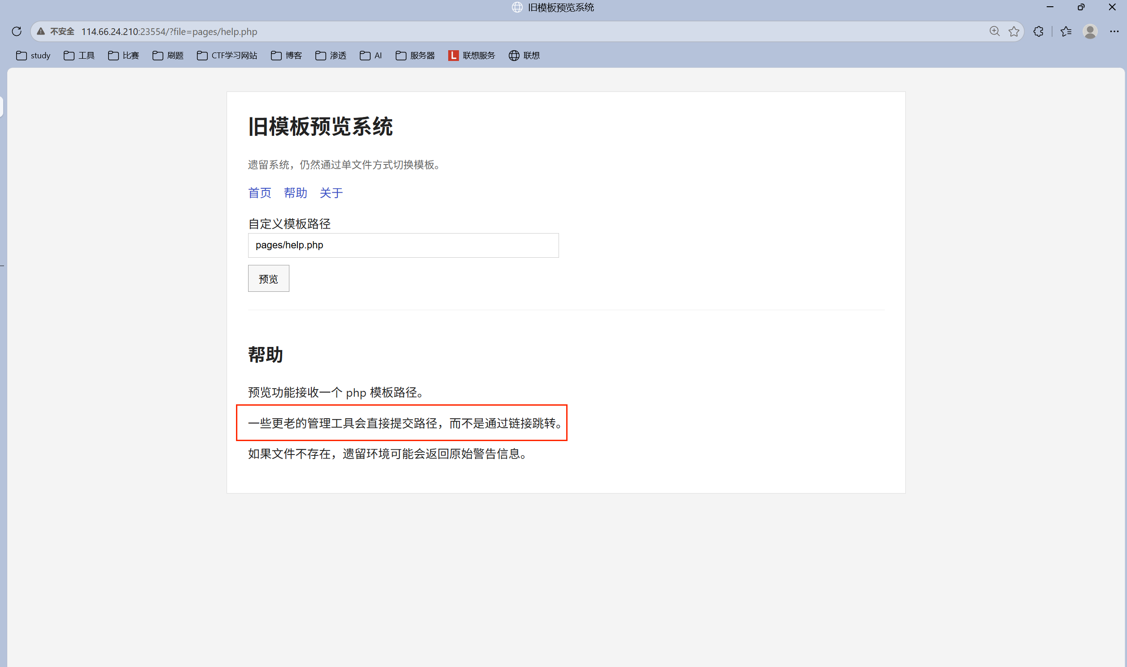
Task: Click the 帮助 section heading
Action: [265, 355]
